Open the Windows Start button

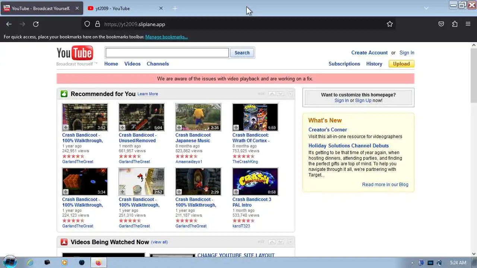[10, 262]
